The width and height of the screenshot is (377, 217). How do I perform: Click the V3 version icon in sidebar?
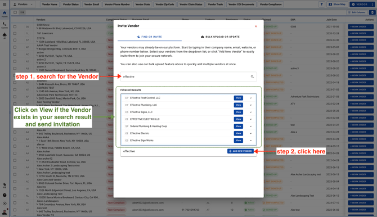[5, 186]
